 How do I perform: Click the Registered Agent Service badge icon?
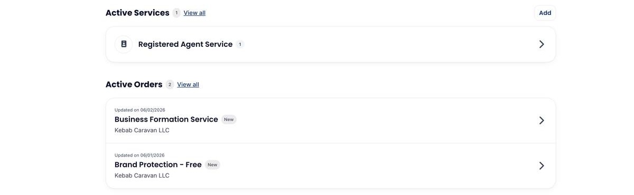(124, 44)
